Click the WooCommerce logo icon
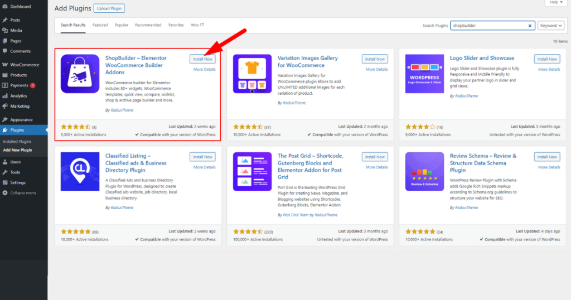 point(4,65)
